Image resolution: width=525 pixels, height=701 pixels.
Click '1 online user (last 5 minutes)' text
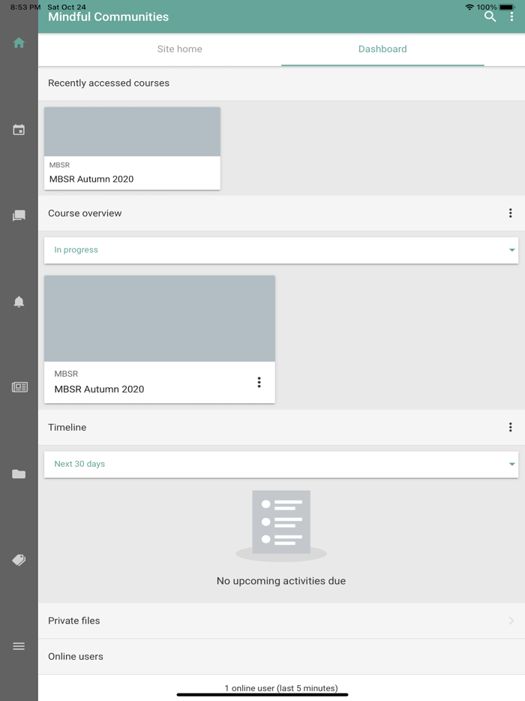(x=281, y=688)
